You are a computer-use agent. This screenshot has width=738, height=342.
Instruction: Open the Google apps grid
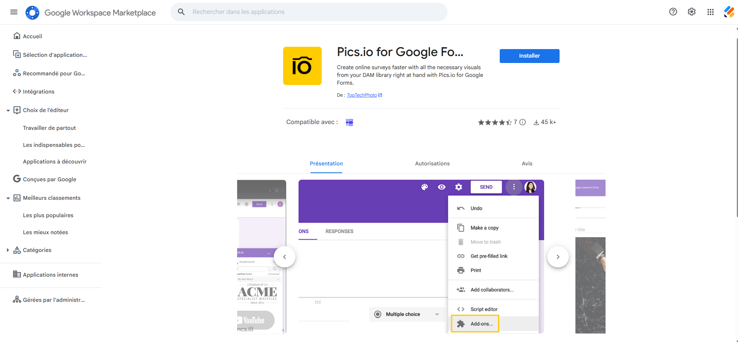[711, 12]
